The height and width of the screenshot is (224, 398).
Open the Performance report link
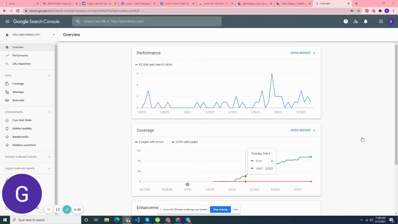click(x=303, y=53)
